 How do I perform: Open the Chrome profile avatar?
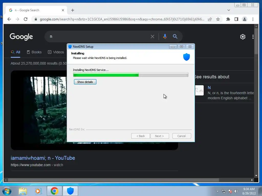click(x=244, y=19)
